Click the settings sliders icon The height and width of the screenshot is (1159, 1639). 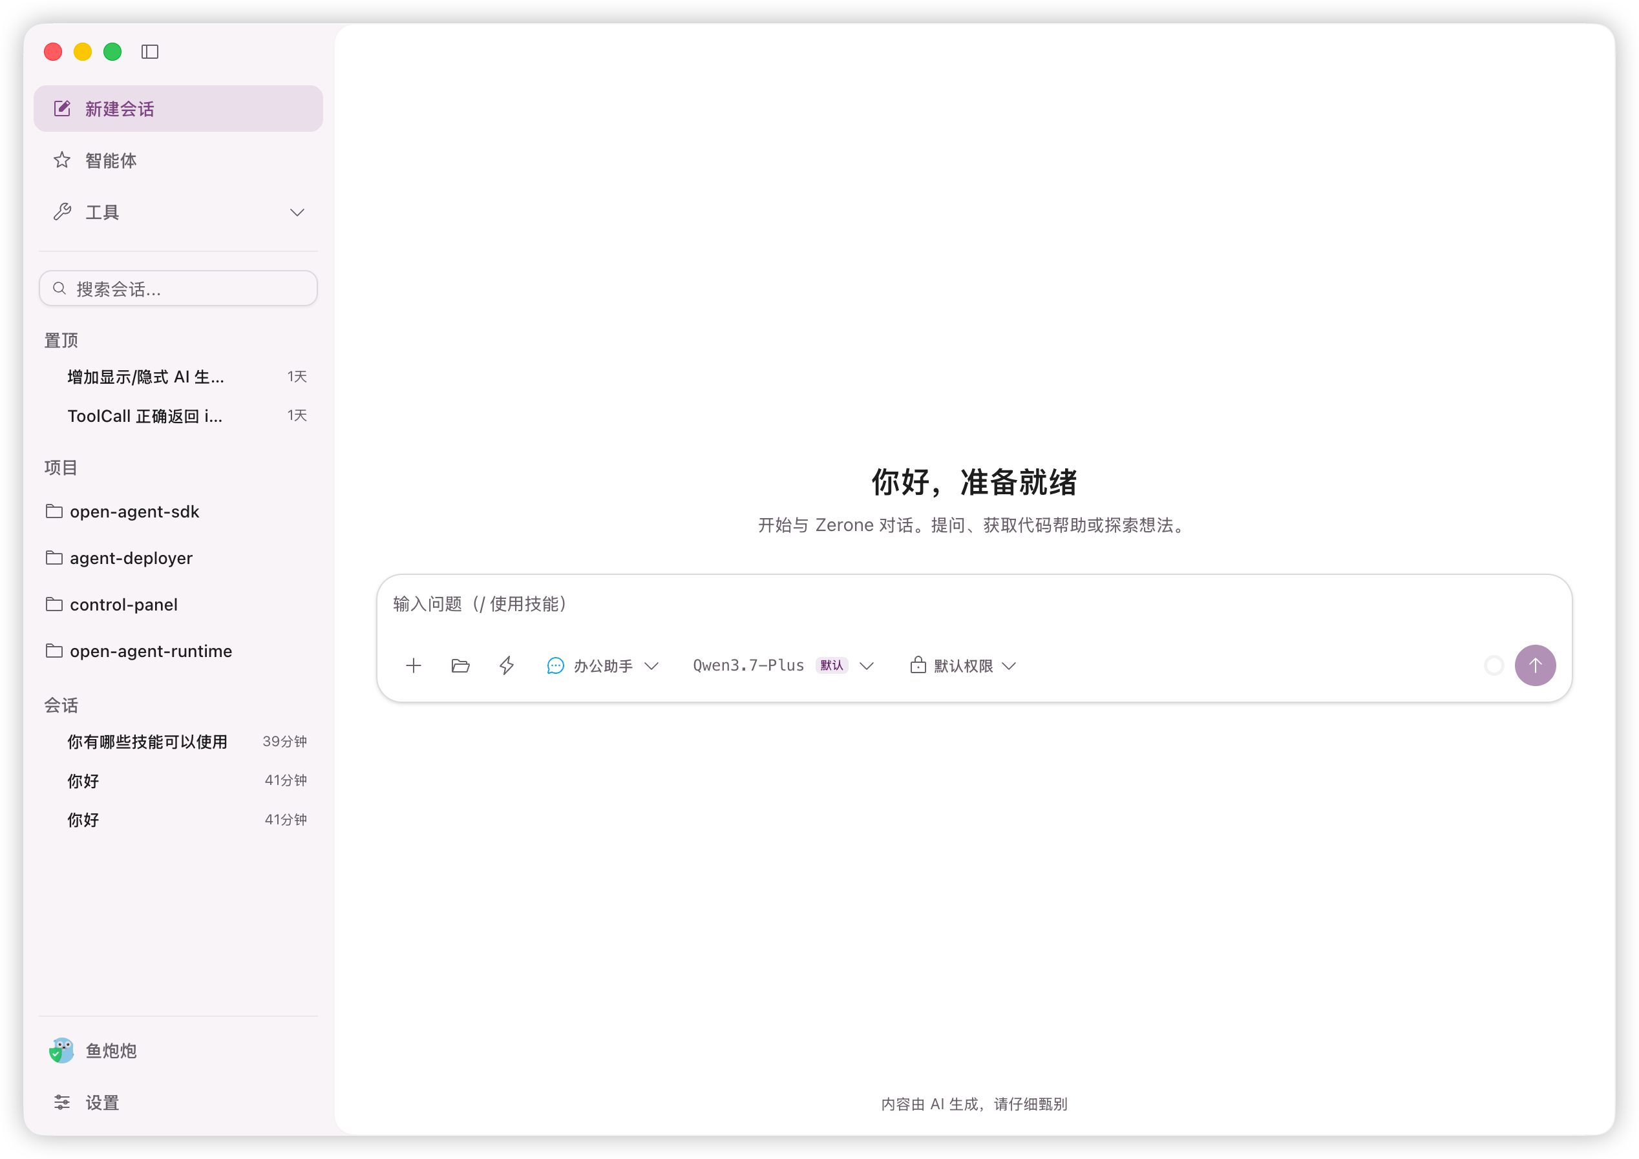coord(62,1103)
